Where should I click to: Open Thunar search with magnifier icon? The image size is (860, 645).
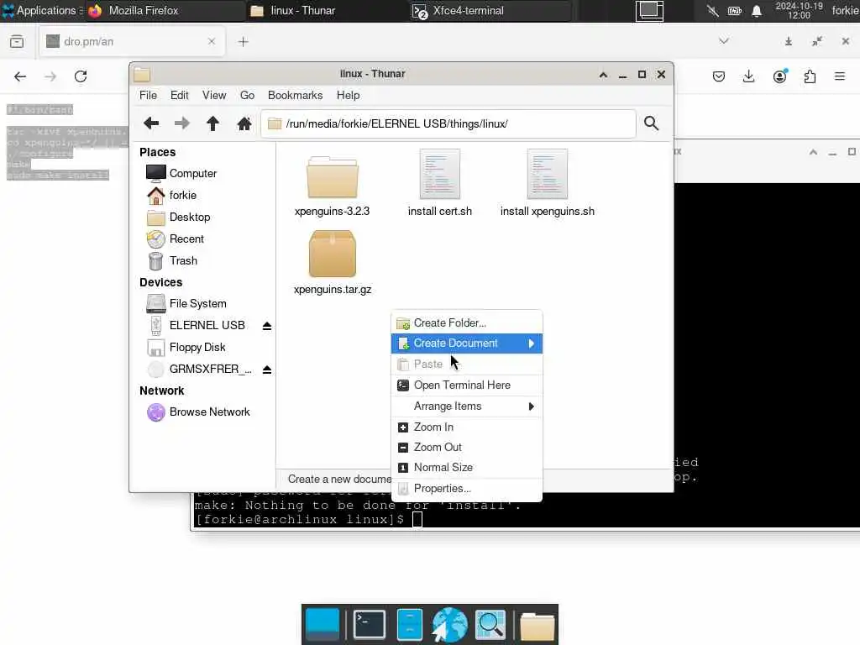pyautogui.click(x=651, y=123)
